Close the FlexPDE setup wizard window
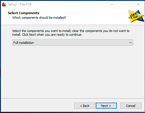145x113 pixels. 138,4
